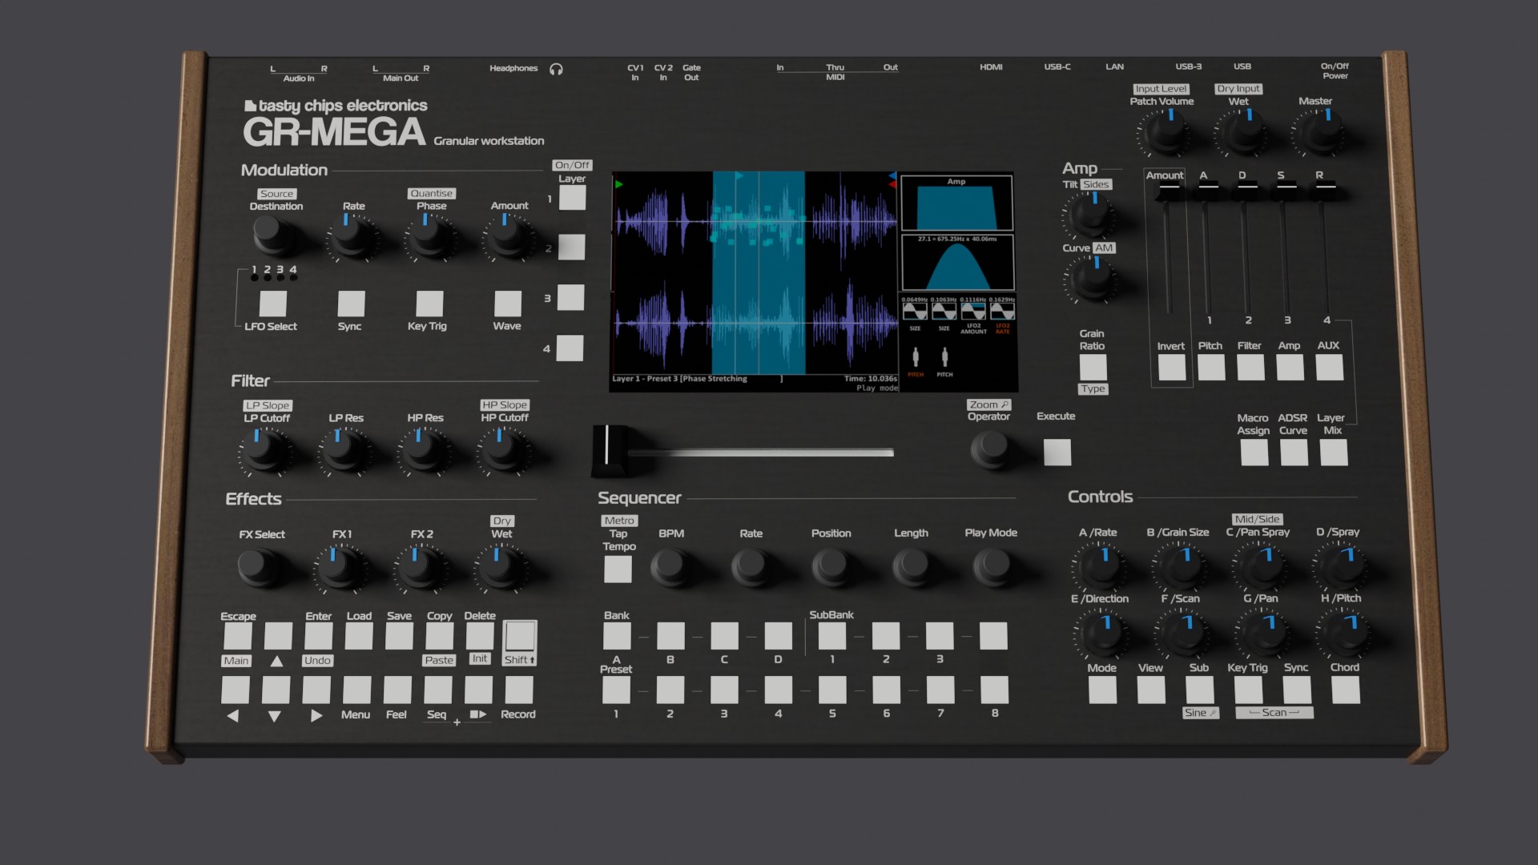Toggle Layer 1 On/Off button

[x=572, y=197]
